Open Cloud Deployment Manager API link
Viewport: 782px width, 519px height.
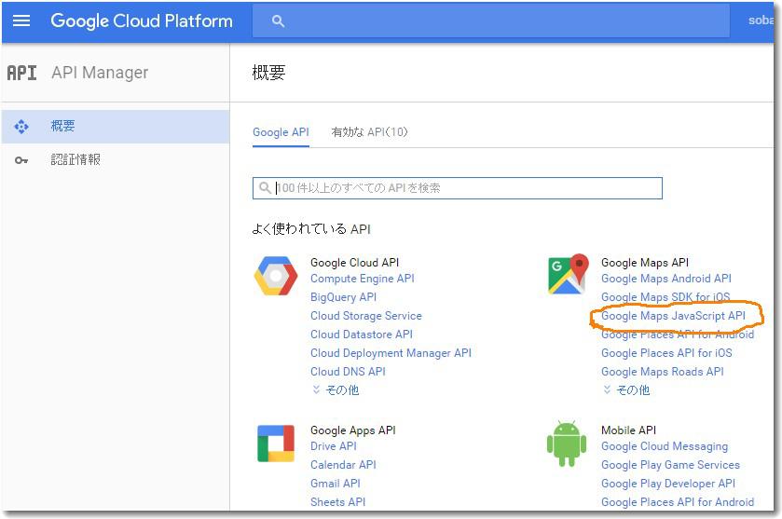(x=391, y=353)
